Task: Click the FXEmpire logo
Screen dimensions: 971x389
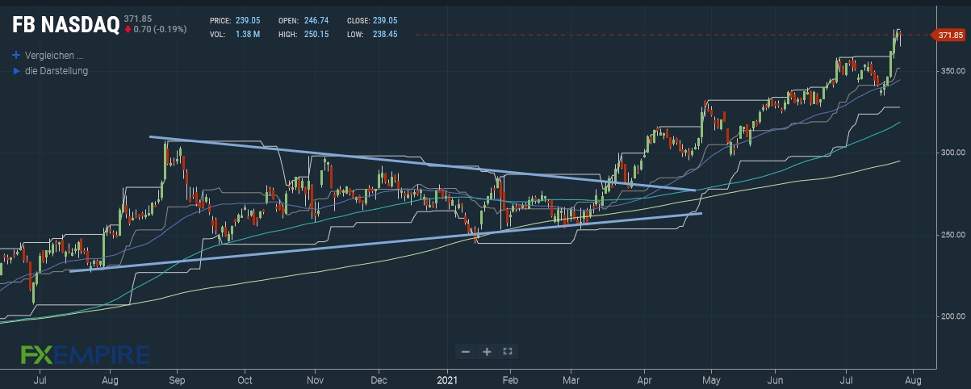Action: pos(85,354)
